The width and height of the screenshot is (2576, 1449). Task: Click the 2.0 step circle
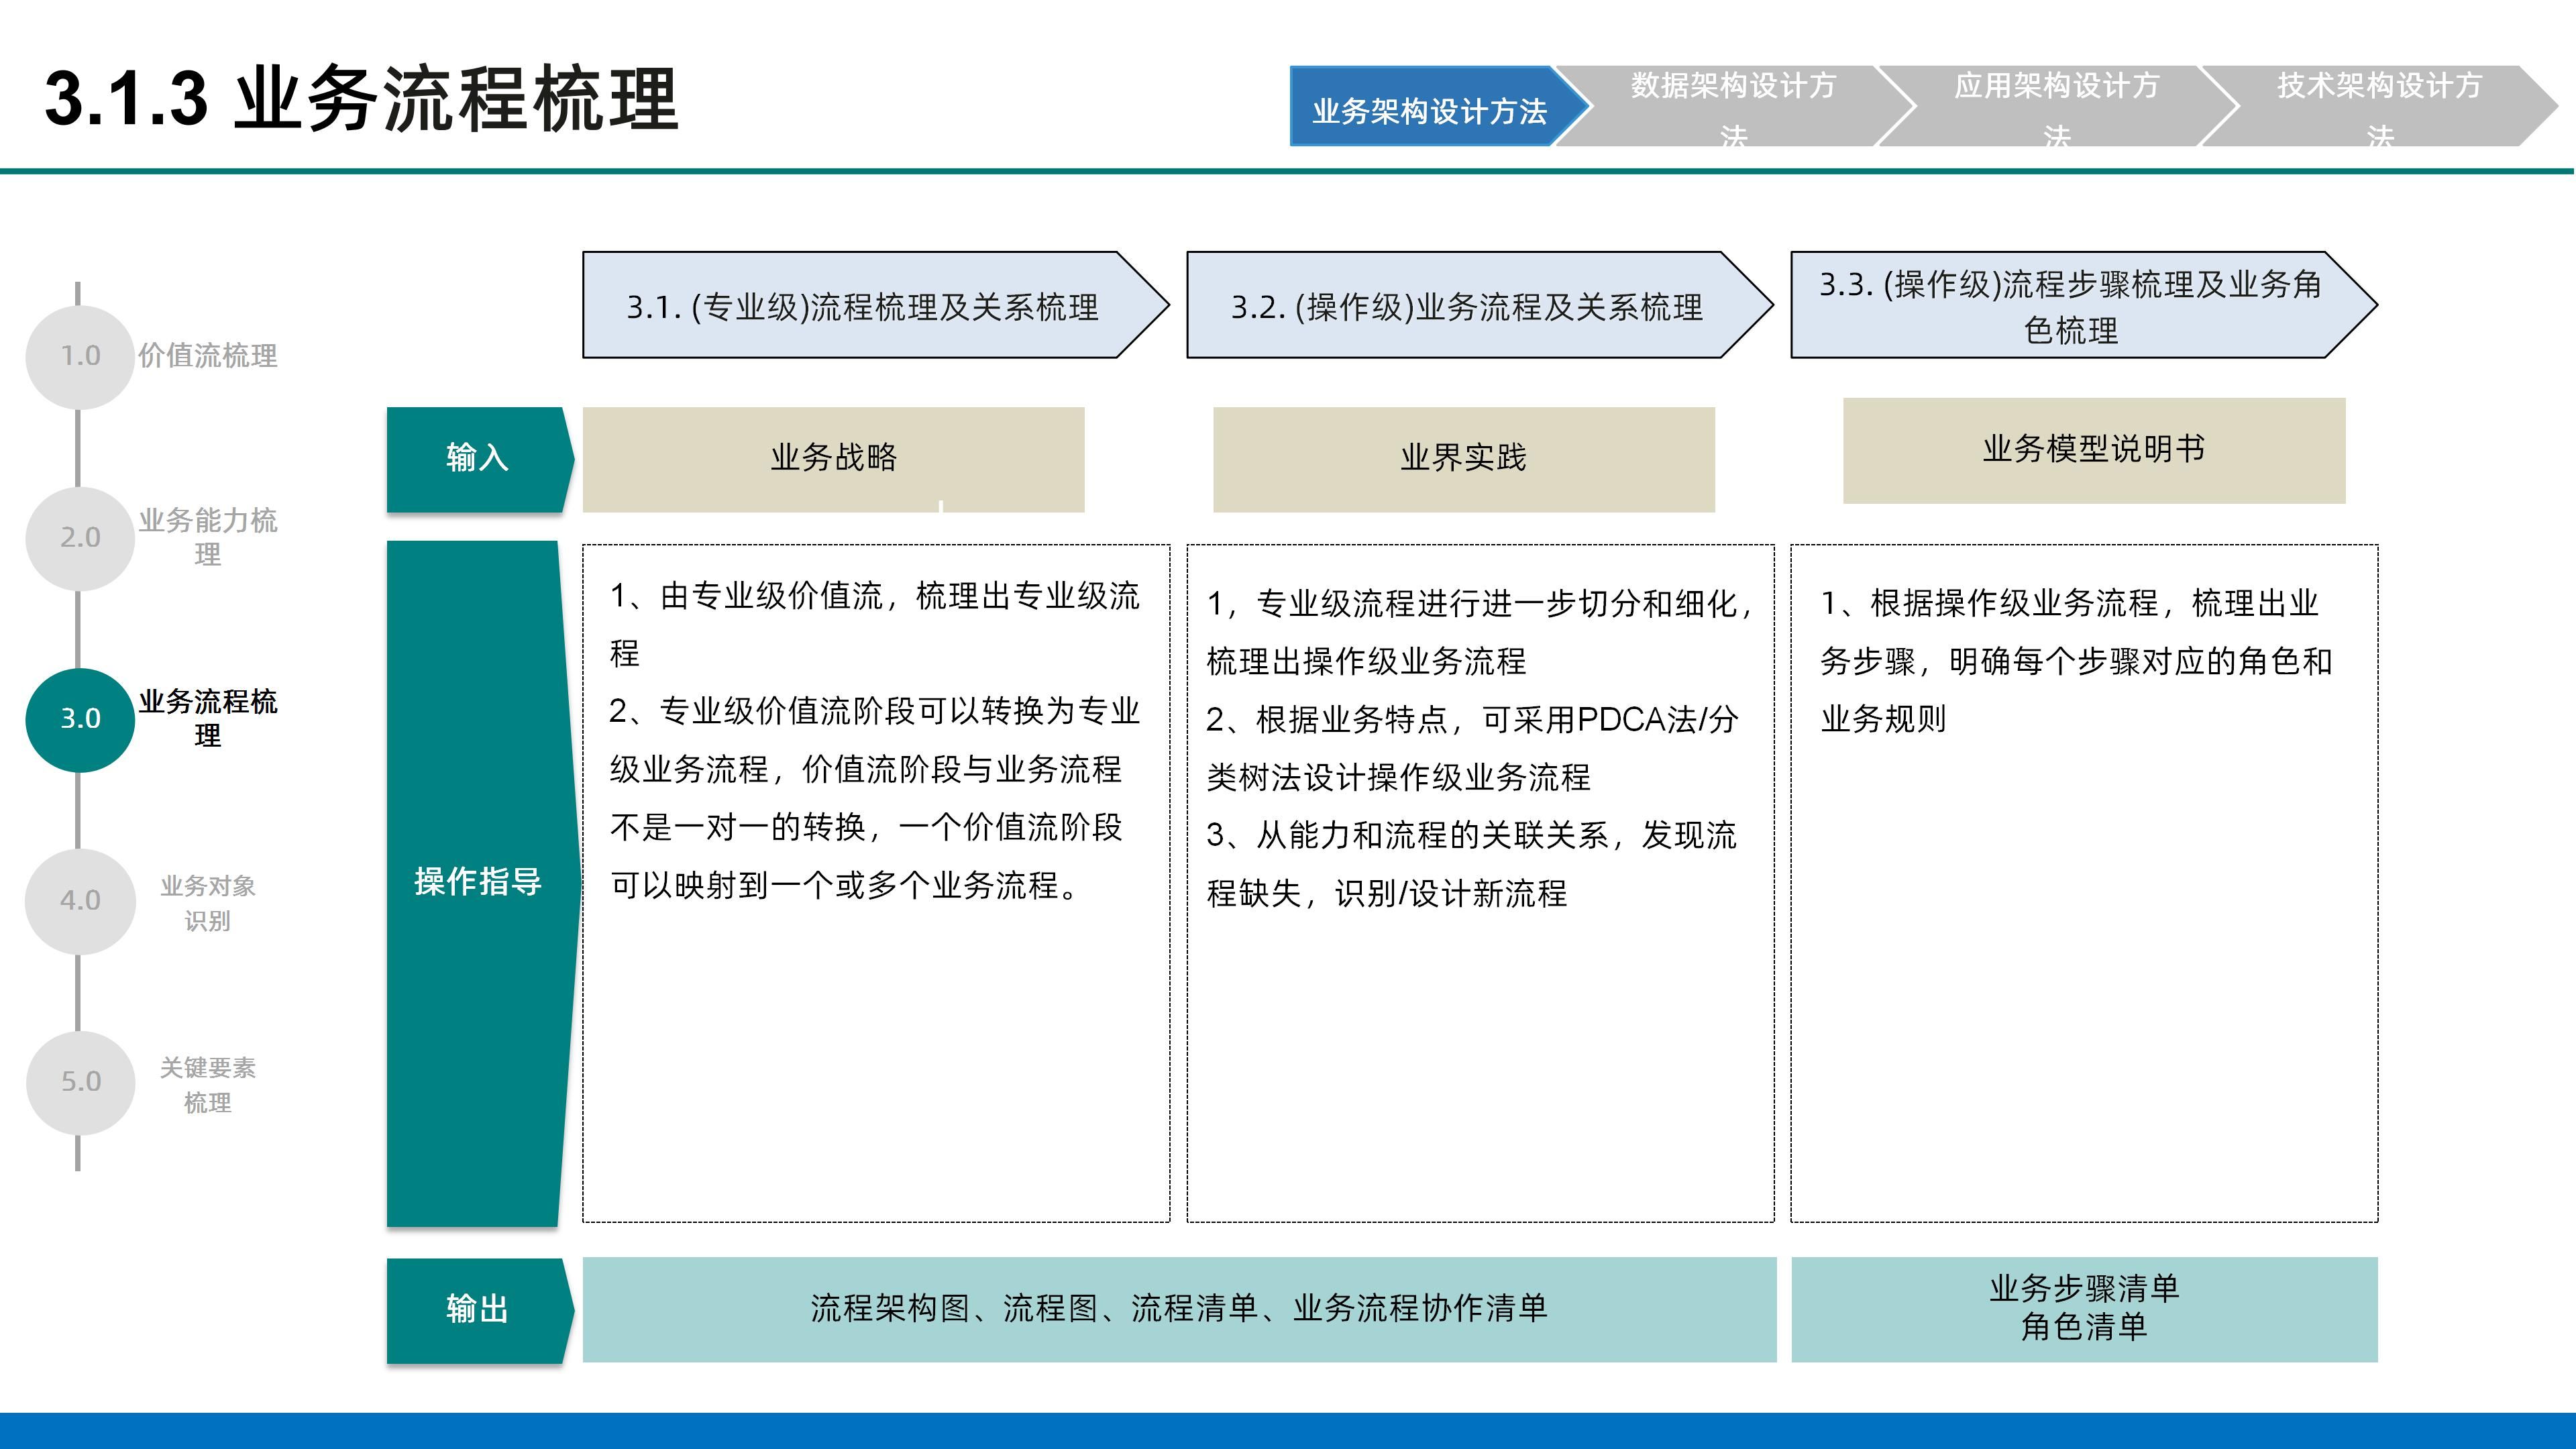(80, 538)
